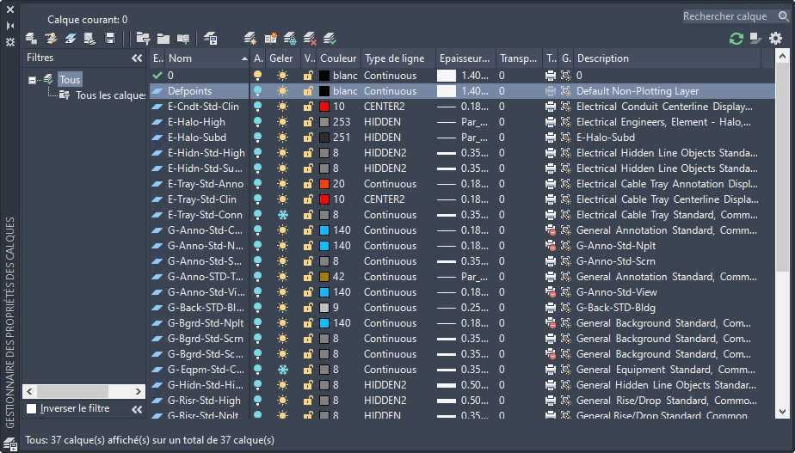Set current layer with green checkmark icon
The image size is (795, 453).
[330, 38]
